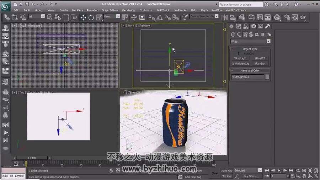
Task: Click the 3ds Max application button
Action: 5,6
